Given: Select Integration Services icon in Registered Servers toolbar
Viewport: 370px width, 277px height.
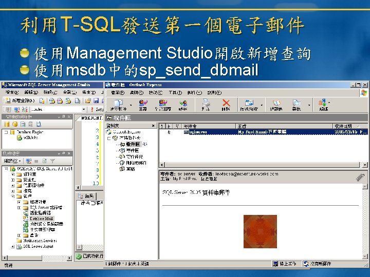Looking at the screenshot, I should tap(39, 124).
